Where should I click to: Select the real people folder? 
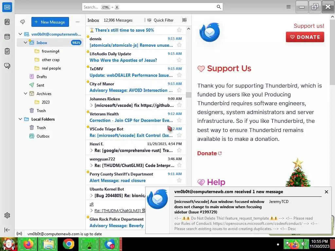50,68
